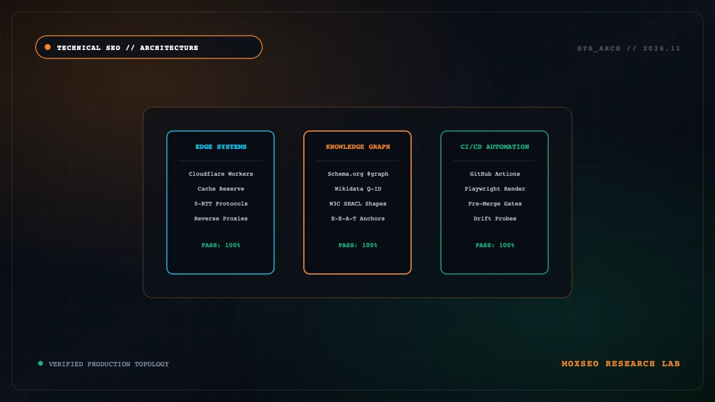Viewport: 715px width, 402px height.
Task: Choose the Pre-Merge Gates line
Action: click(495, 204)
